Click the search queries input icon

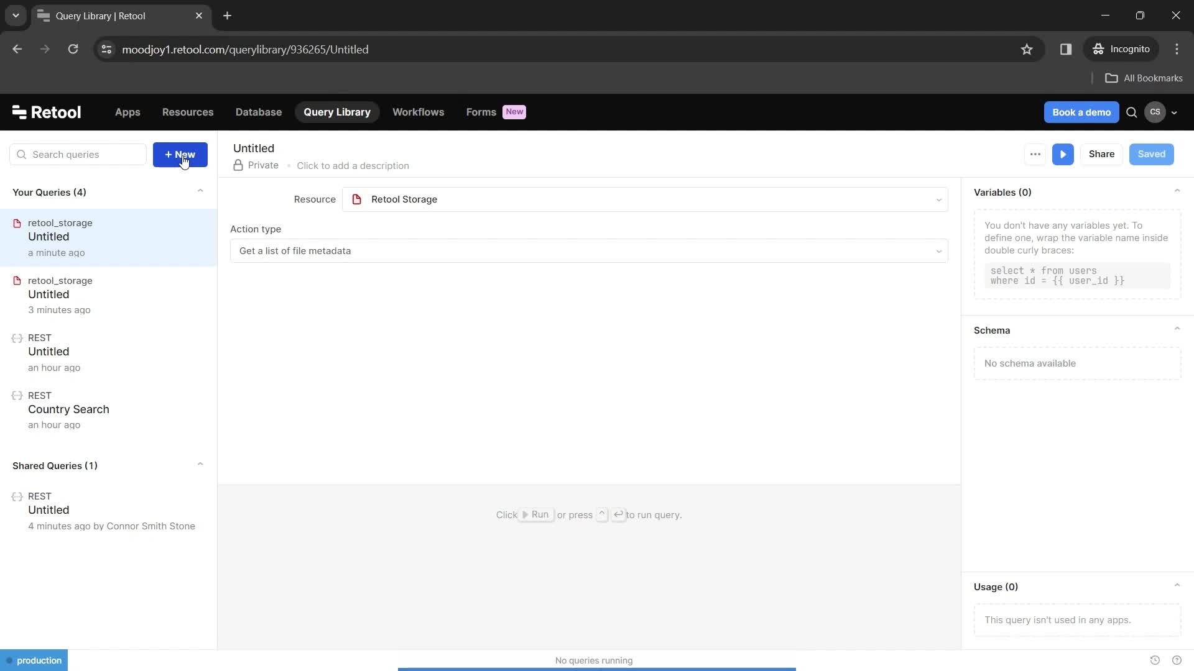(21, 155)
